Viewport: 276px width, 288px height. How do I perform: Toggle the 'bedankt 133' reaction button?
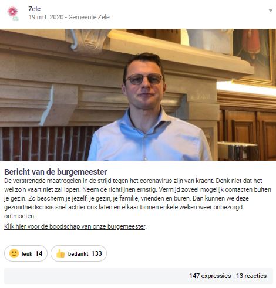(x=79, y=253)
